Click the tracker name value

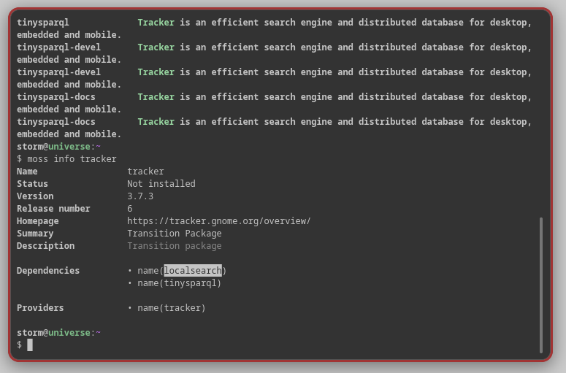[145, 172]
